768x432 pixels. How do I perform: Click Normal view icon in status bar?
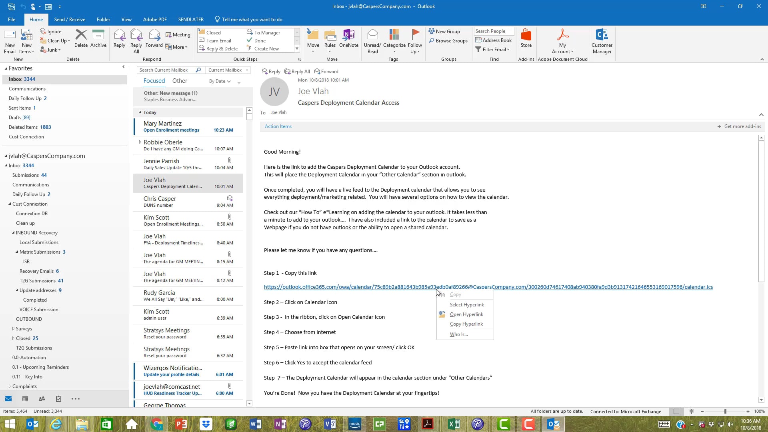[x=676, y=411]
